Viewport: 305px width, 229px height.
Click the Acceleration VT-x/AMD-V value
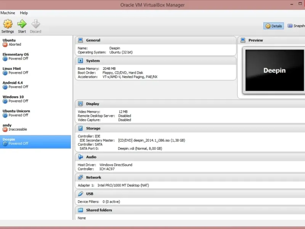coord(130,77)
